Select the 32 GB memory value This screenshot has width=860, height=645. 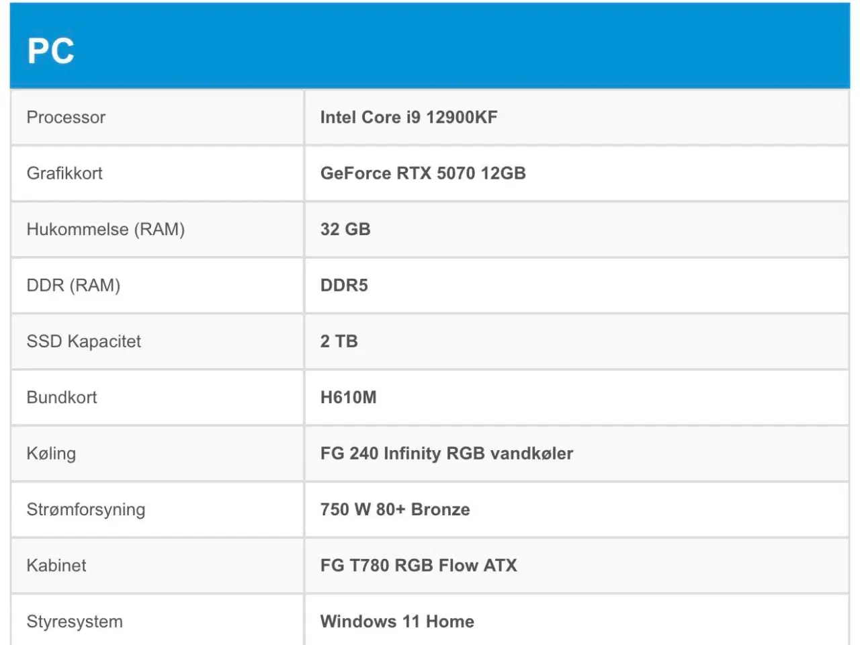(345, 229)
